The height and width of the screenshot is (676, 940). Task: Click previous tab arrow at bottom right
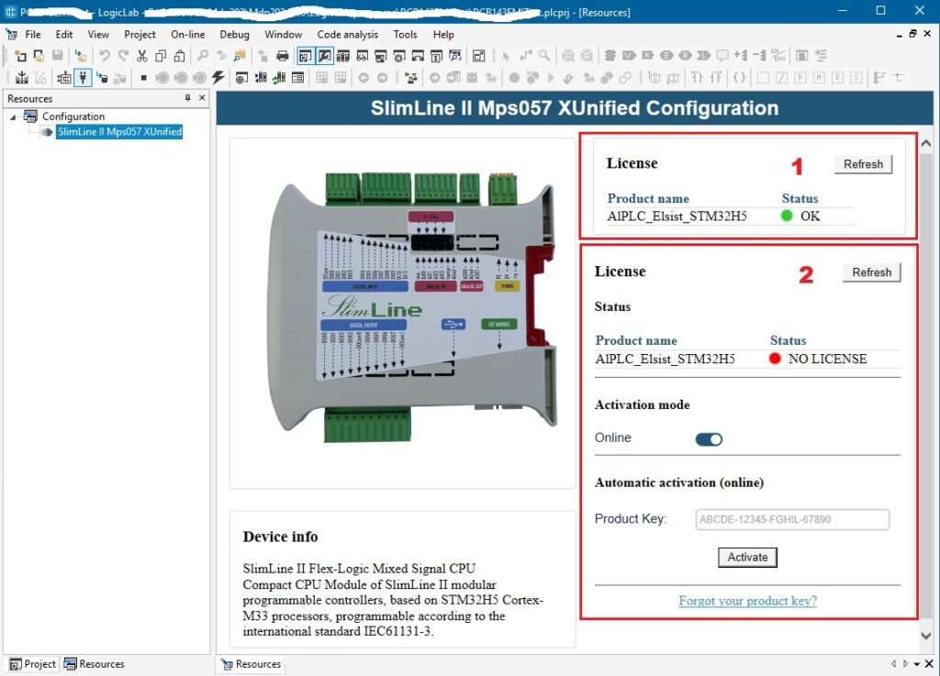(x=893, y=664)
